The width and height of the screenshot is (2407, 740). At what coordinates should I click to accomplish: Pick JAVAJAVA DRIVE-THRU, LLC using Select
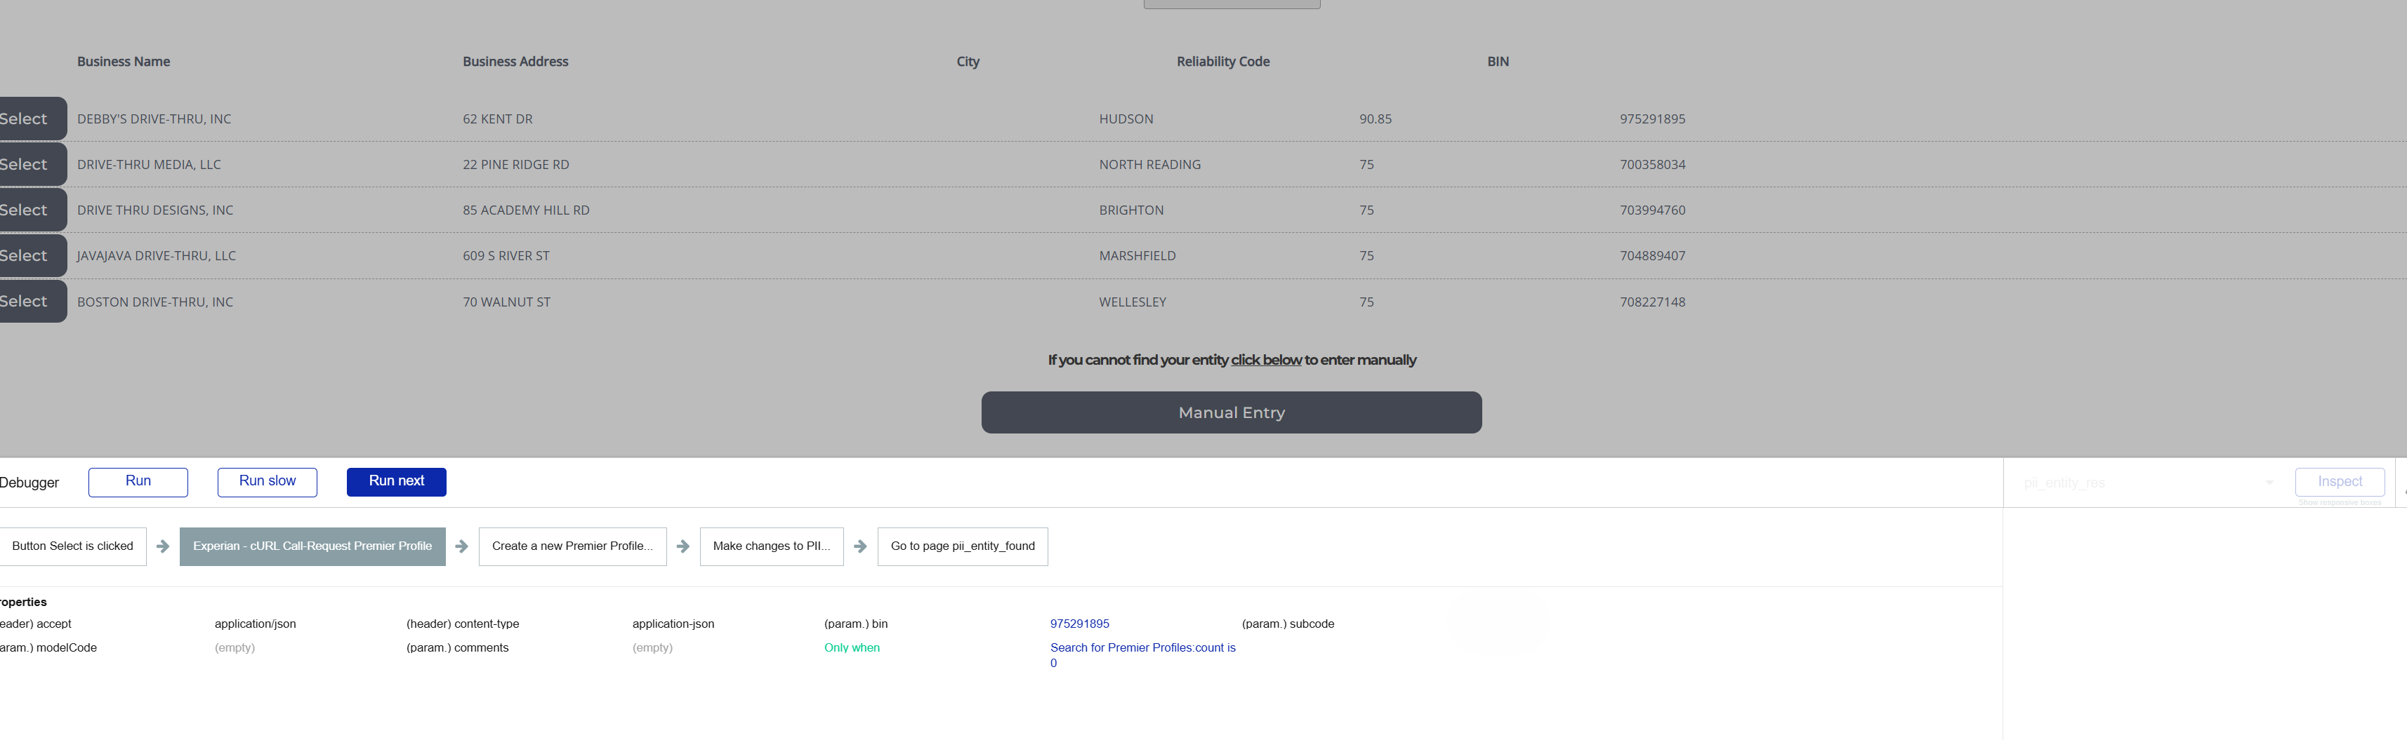coord(28,256)
